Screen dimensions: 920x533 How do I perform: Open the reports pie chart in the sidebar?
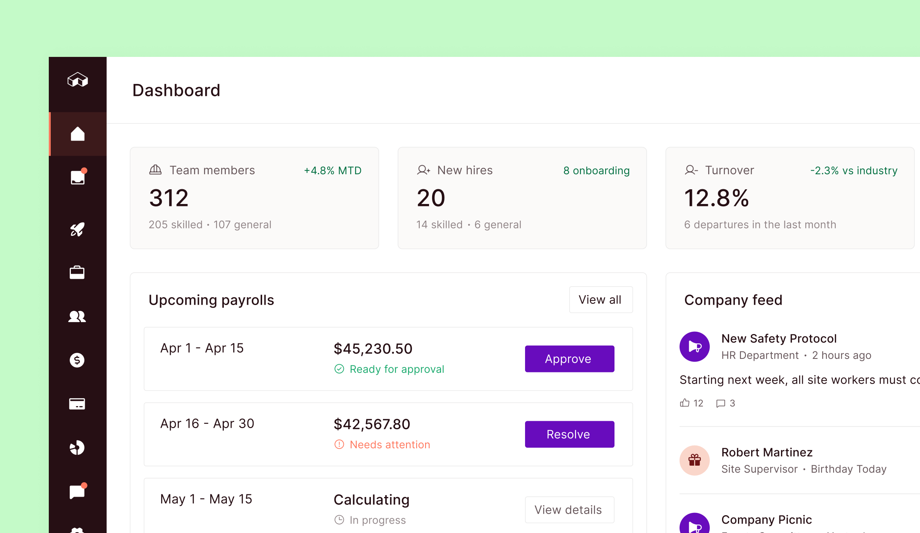tap(77, 447)
